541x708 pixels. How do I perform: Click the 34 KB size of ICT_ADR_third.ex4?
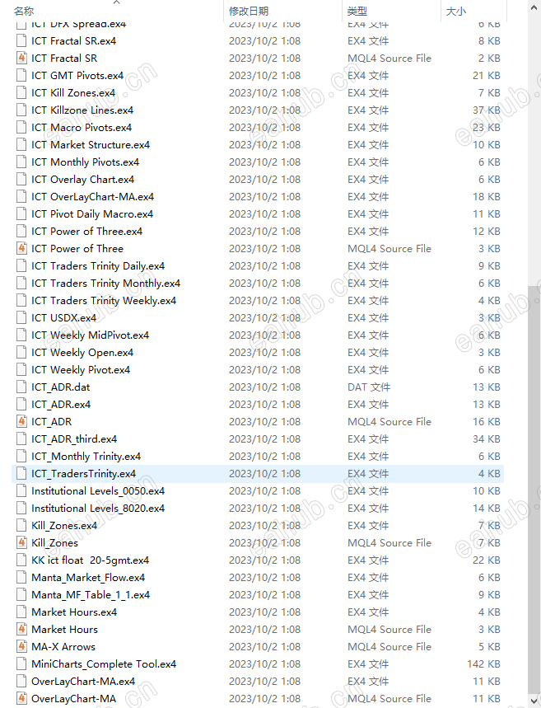tap(487, 438)
